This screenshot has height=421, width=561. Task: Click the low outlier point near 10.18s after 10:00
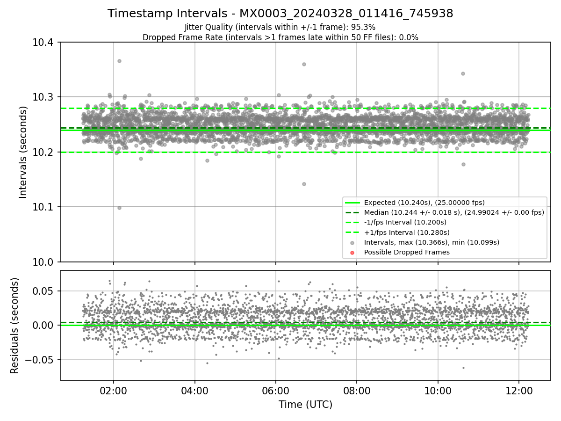click(463, 164)
